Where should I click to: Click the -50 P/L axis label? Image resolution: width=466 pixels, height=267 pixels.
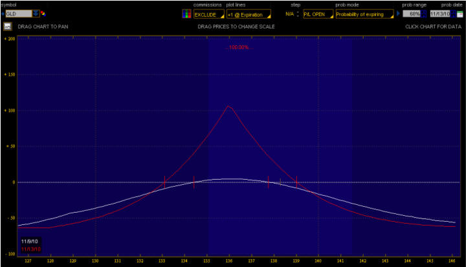point(10,218)
